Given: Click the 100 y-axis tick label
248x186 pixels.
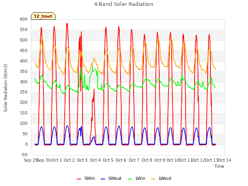Looking at the screenshot, I should pos(24,123).
